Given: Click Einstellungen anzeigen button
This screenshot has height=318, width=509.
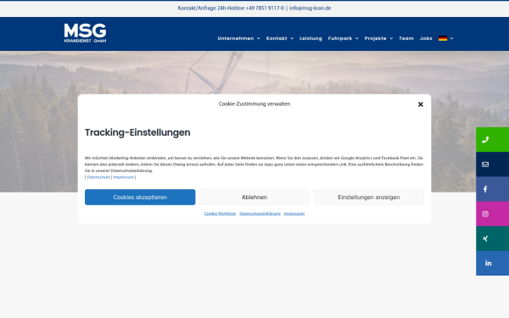Looking at the screenshot, I should [x=369, y=198].
